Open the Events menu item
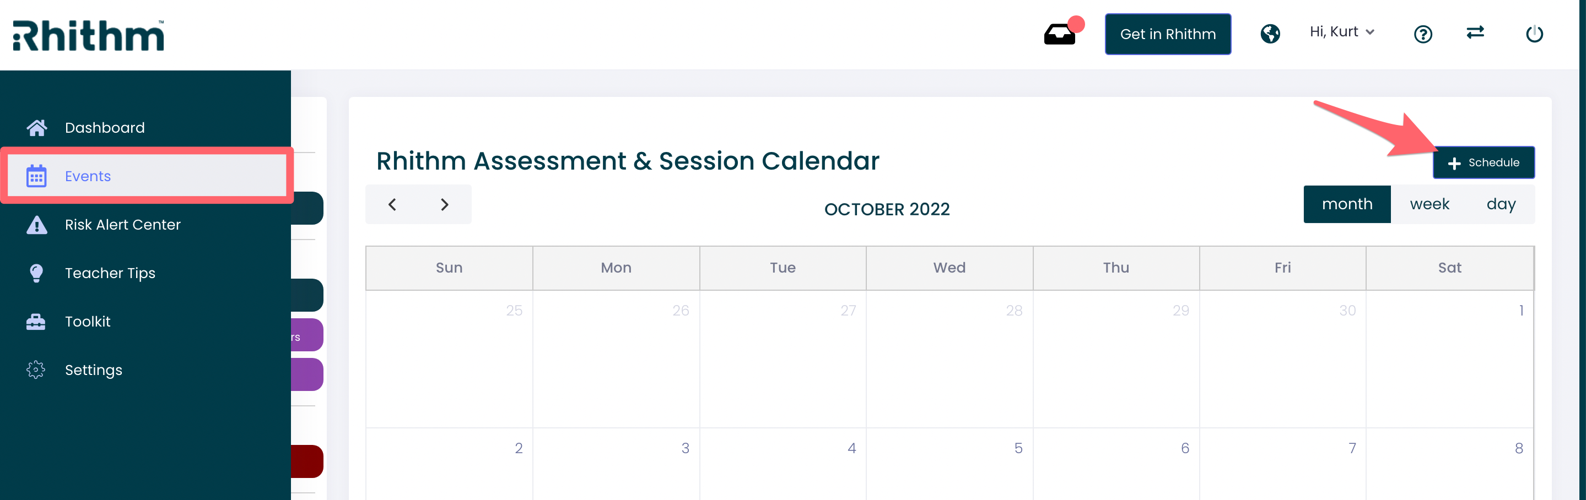1586x500 pixels. pos(147,176)
